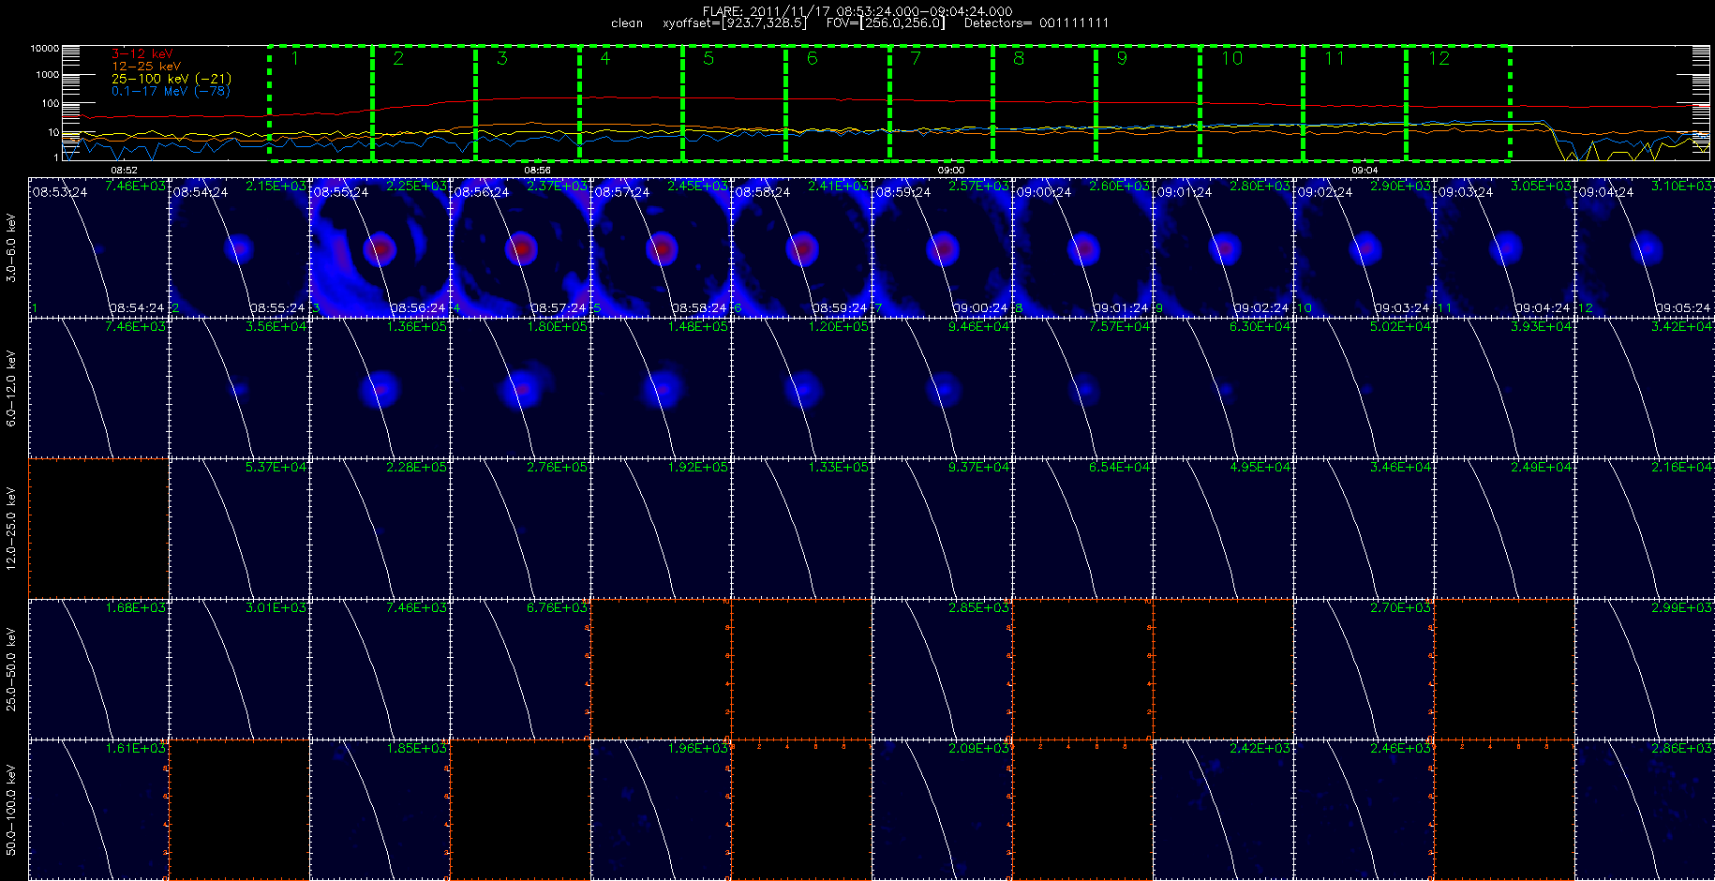Select time interval box 12 in the lightcurve
Viewport: 1715px width, 881px height.
click(x=1458, y=103)
